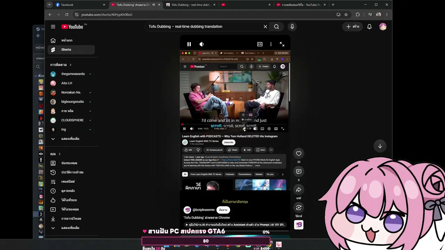Viewport: 445px width, 250px height.
Task: Mute the 'Tofu Dubbing' tab audio
Action: [154, 5]
